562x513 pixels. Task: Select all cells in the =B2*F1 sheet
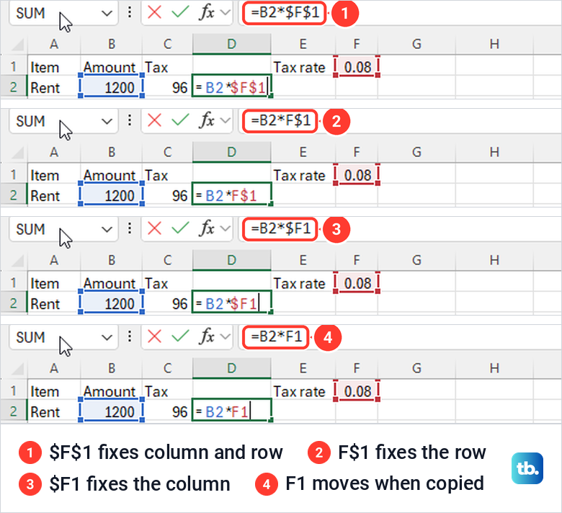[17, 368]
